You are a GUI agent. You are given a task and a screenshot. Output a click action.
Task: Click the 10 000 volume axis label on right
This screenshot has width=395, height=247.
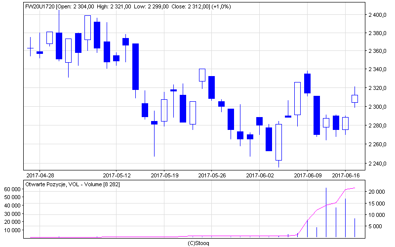(377, 215)
